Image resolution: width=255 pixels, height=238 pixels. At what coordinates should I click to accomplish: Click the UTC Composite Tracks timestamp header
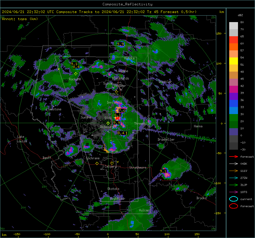99,12
